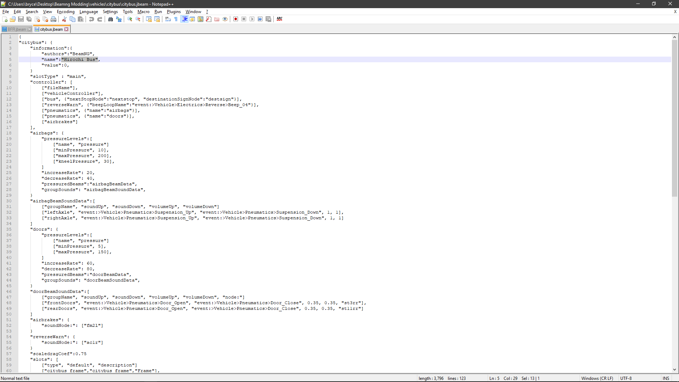Viewport: 679px width, 382px height.
Task: Toggle show all characters pilcrow button
Action: (x=176, y=19)
